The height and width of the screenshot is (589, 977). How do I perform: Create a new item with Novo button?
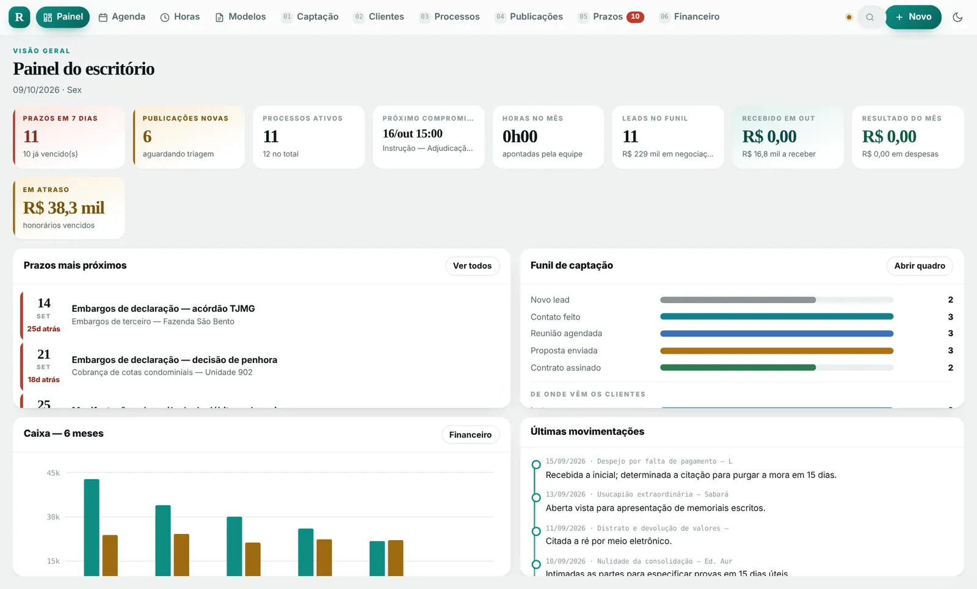[x=913, y=17]
